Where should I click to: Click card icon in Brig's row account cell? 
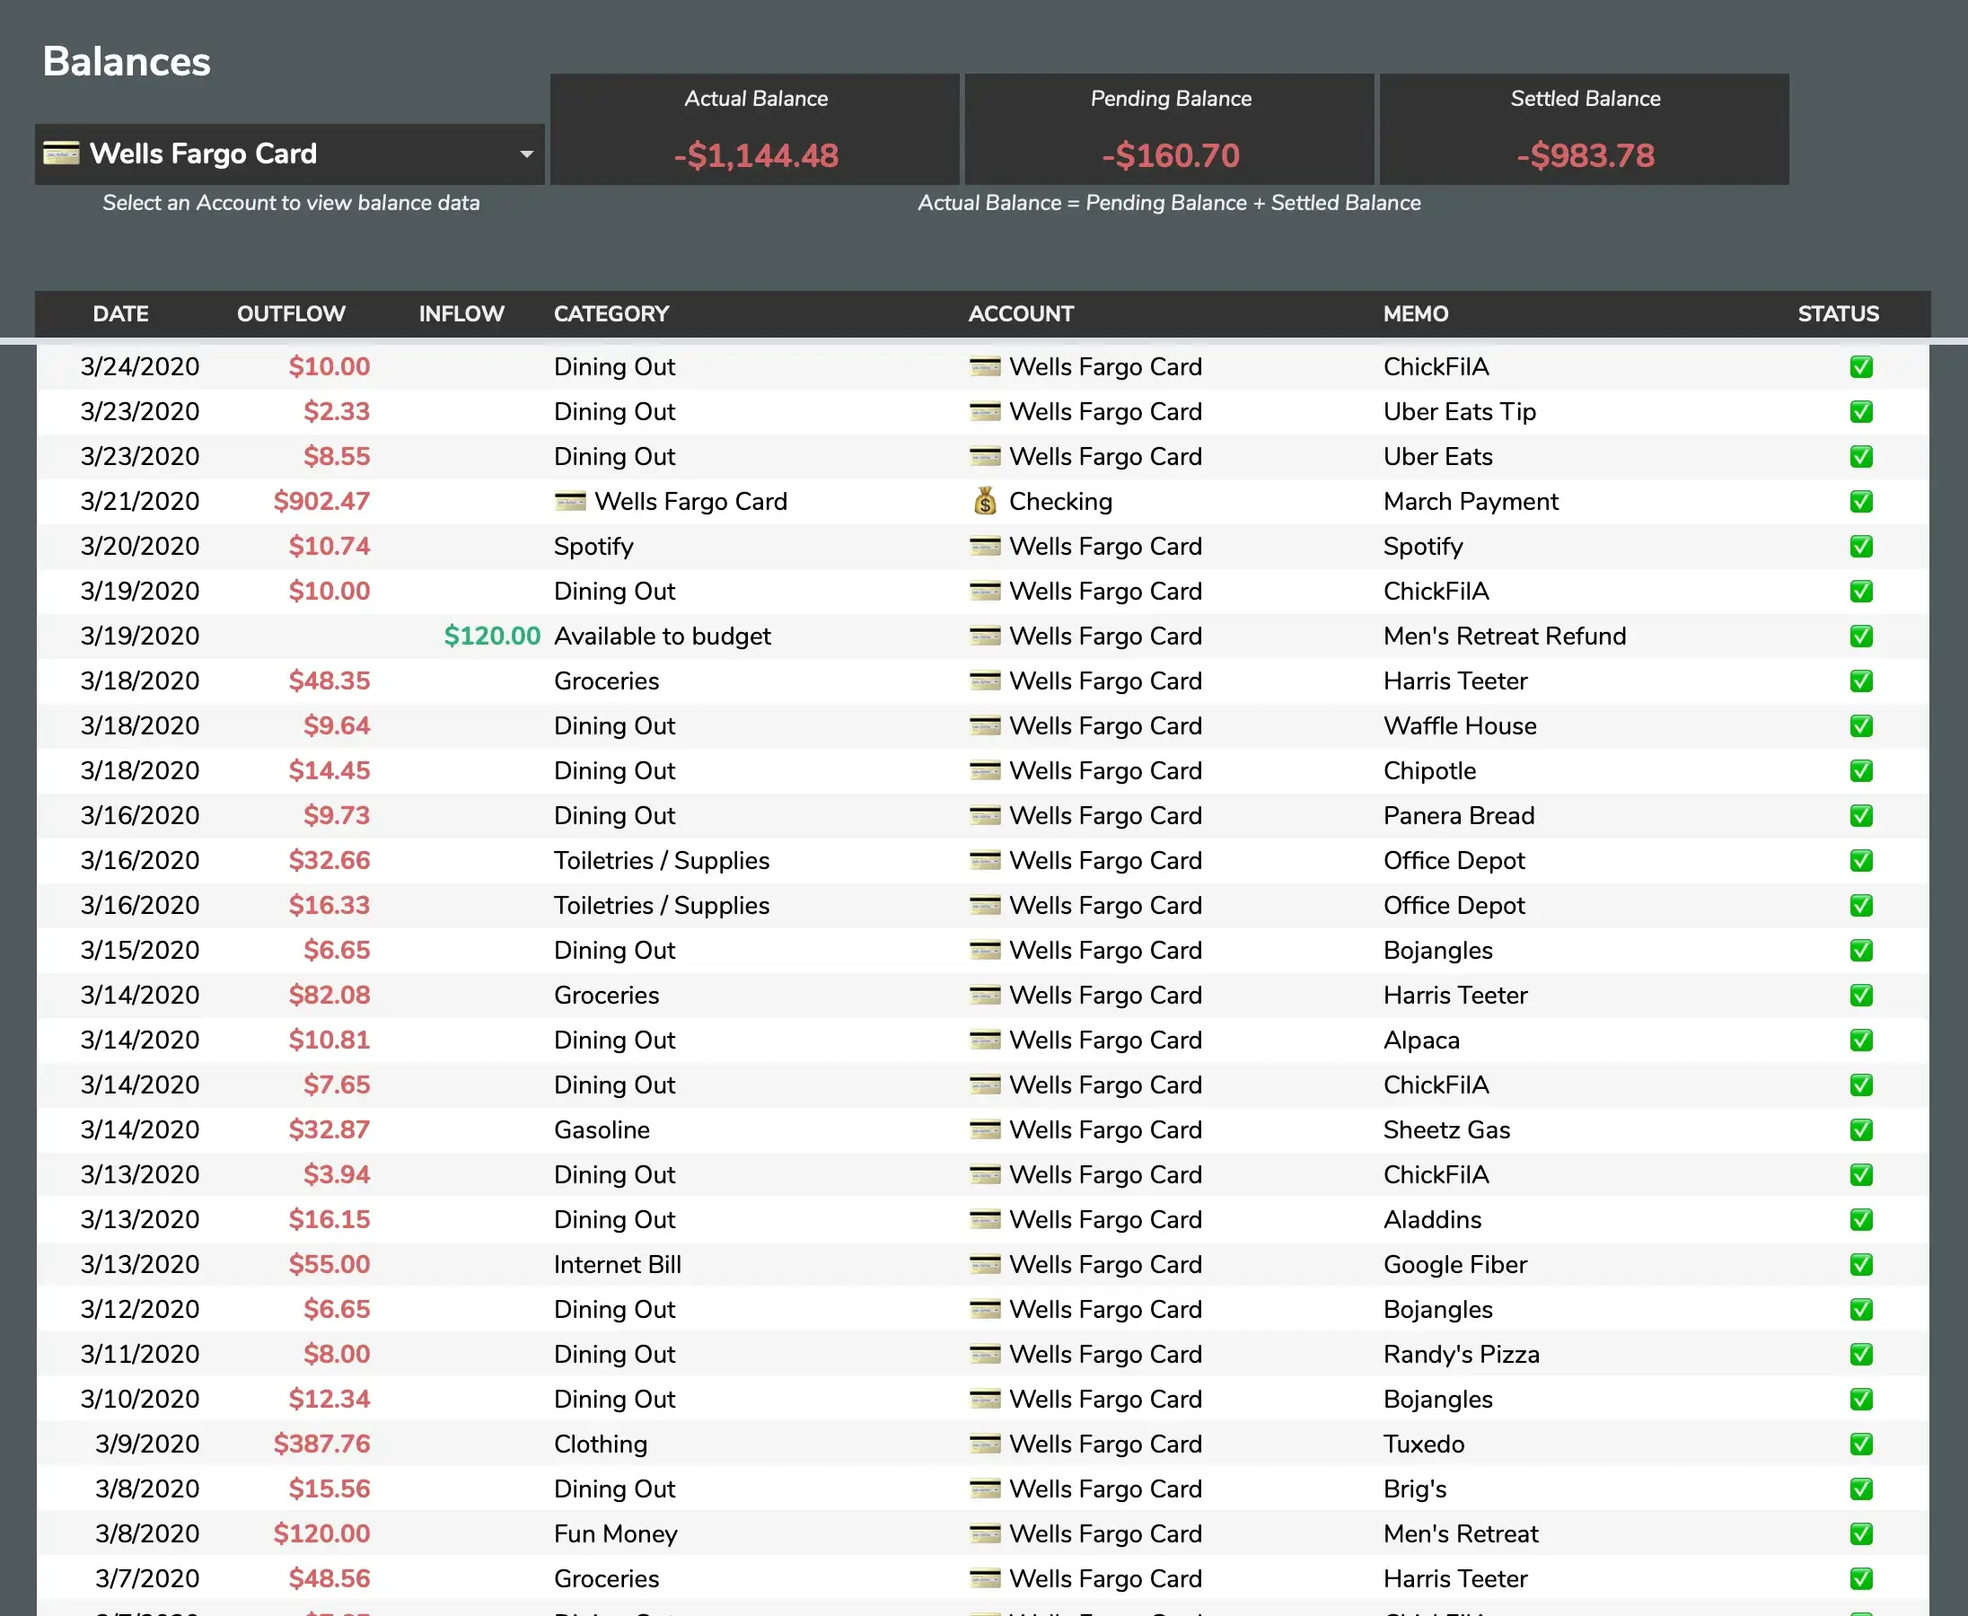(985, 1489)
